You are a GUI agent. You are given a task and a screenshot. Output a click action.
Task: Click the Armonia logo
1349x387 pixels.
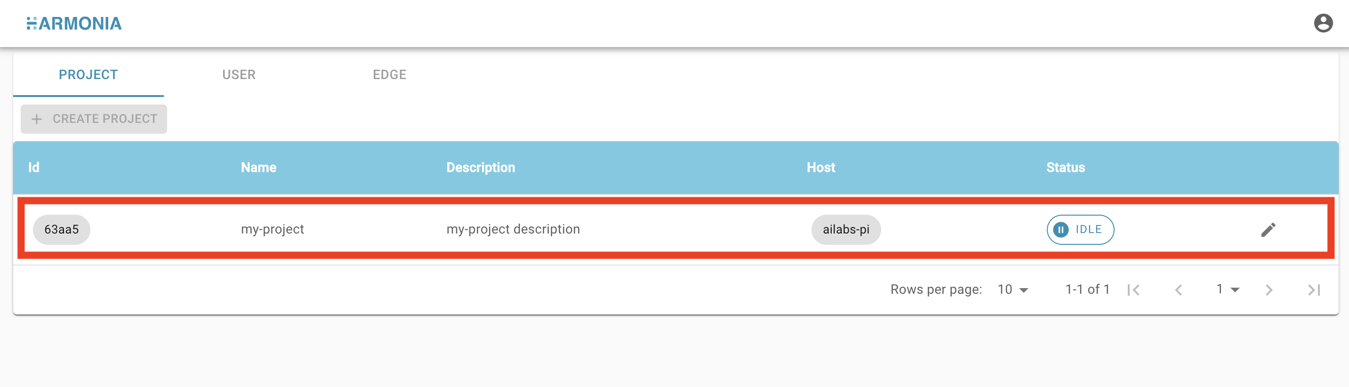[x=74, y=23]
